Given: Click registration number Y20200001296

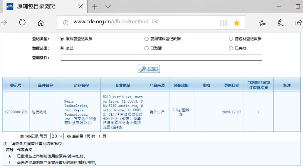Looking at the screenshot, I should click(16, 112).
